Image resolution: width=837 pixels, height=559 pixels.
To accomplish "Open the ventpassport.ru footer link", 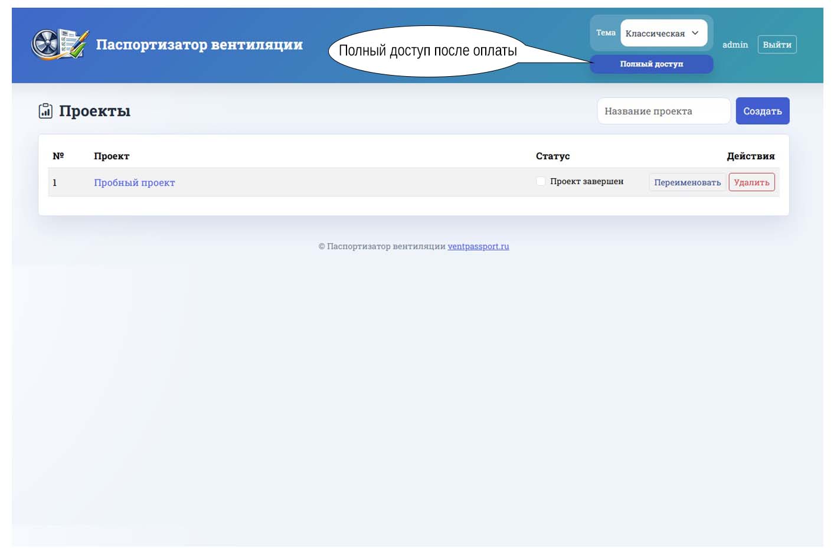I will (x=478, y=246).
